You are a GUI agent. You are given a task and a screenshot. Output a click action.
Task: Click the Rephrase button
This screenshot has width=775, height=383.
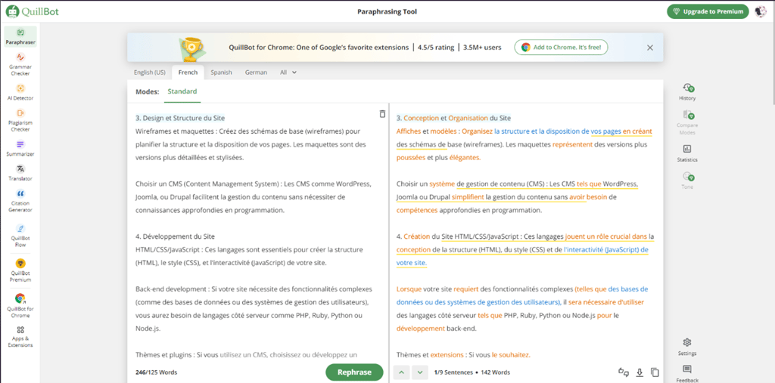click(x=354, y=372)
